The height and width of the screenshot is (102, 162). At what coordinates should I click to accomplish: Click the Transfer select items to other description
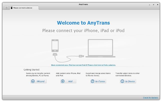[x=128, y=74]
